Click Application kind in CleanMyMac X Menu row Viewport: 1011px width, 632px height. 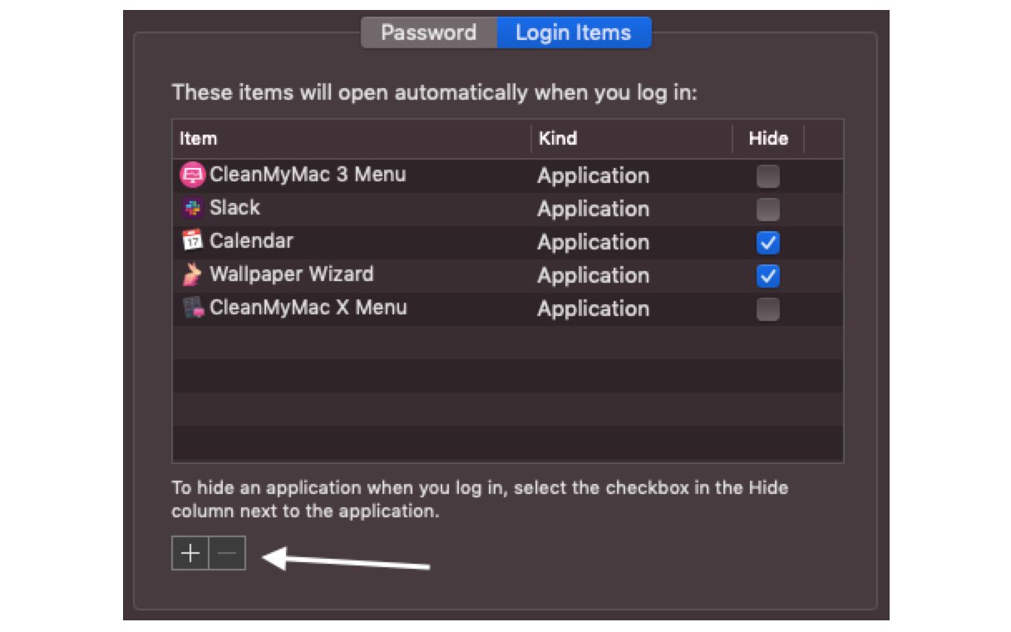click(594, 309)
